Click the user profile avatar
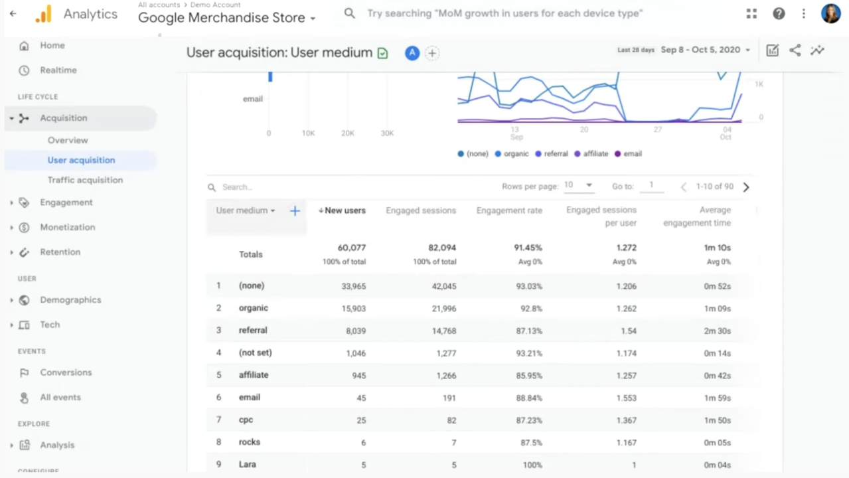Viewport: 849px width, 478px height. point(830,14)
